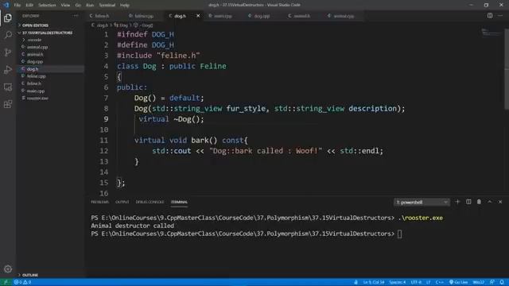Click the remote window indicator in status bar
This screenshot has width=509, height=286.
coord(6,282)
